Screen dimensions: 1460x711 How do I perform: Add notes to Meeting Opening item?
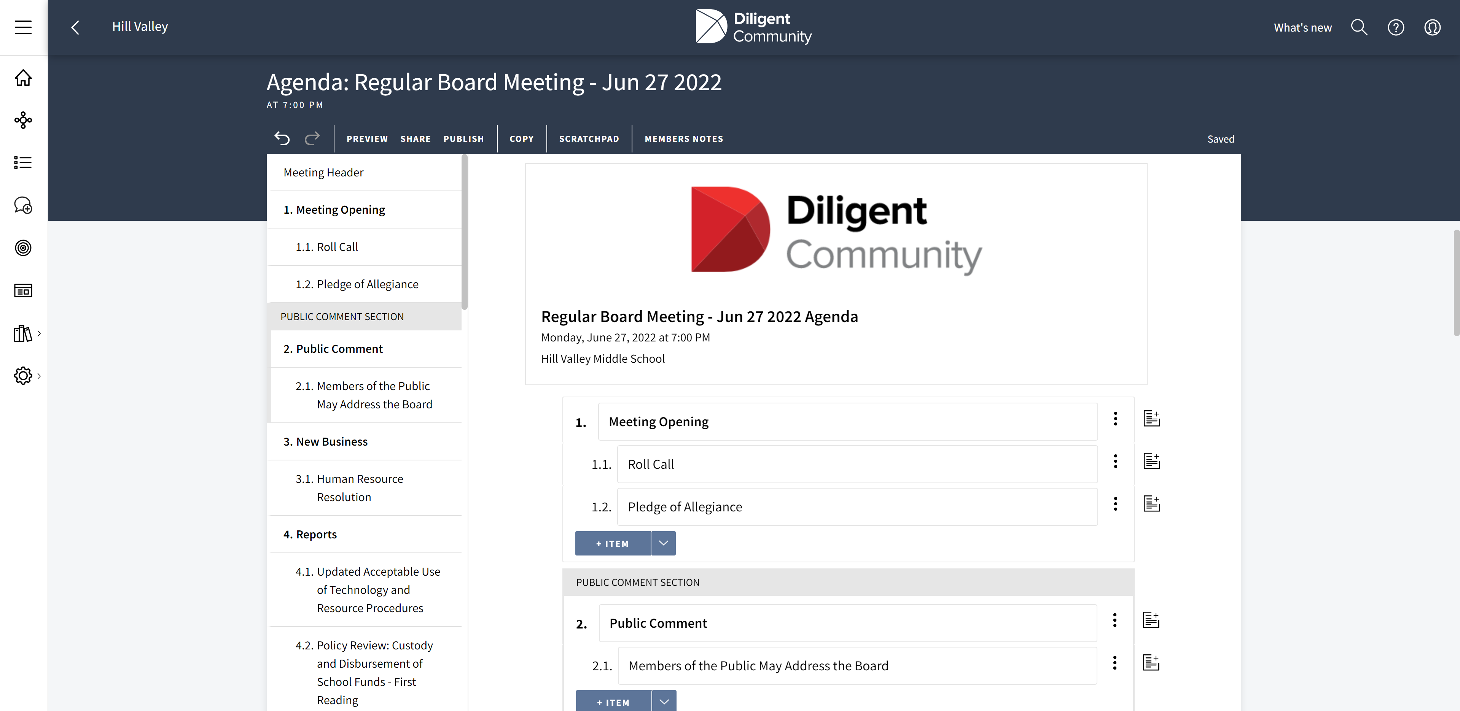click(1152, 419)
